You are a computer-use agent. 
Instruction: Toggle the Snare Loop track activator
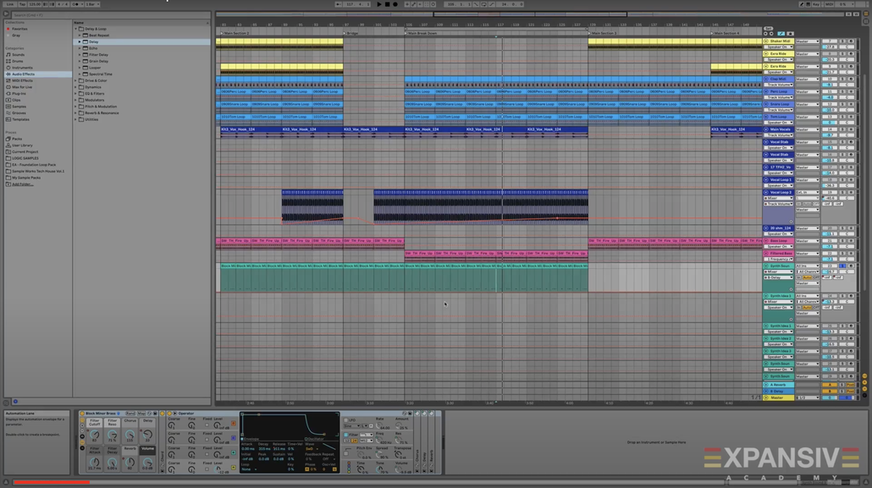[x=829, y=104]
